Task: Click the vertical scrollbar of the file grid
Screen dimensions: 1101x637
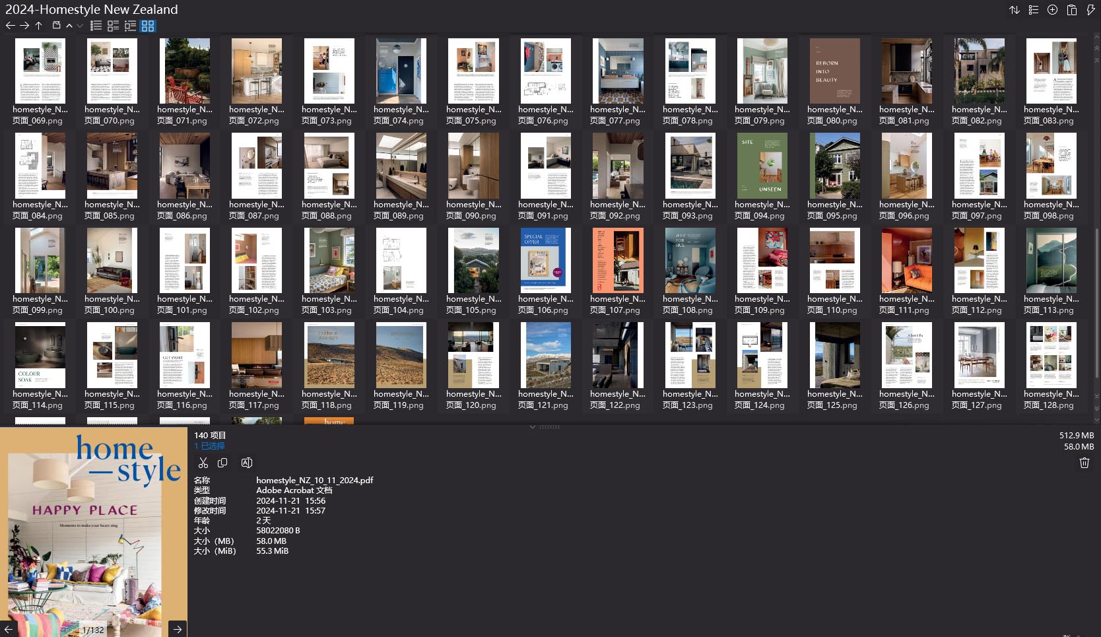Action: pos(1097,304)
